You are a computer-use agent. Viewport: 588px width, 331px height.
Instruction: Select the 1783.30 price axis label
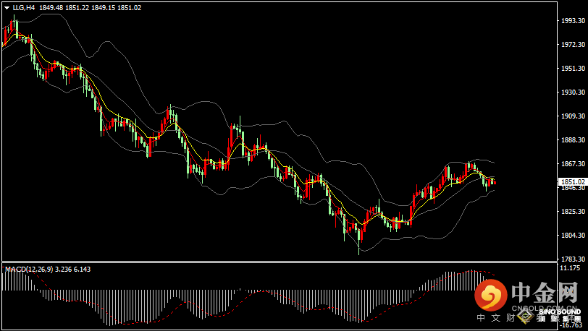(572, 259)
